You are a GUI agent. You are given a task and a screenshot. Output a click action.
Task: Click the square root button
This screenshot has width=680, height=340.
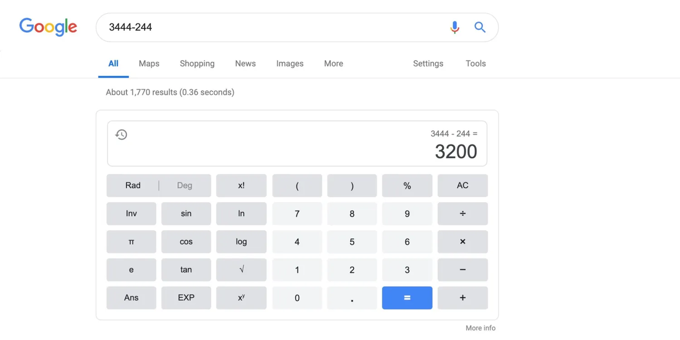click(x=241, y=270)
